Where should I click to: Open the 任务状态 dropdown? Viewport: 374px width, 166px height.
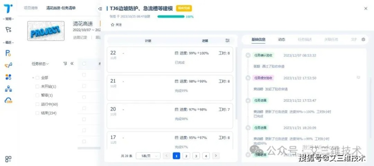[40, 64]
